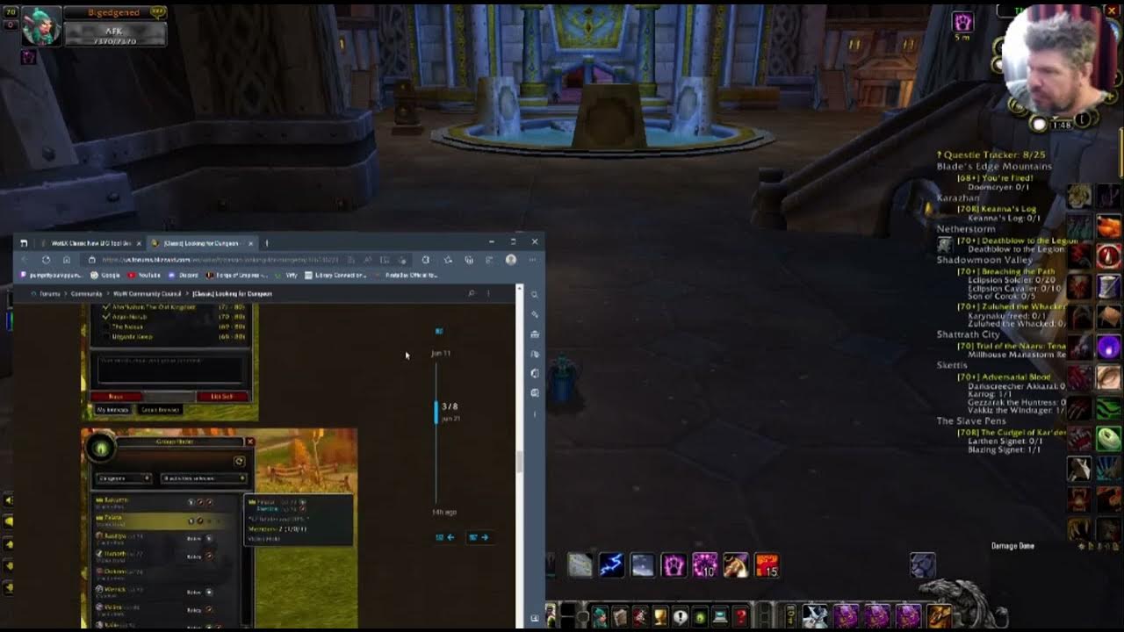Toggle the Azjol-Nerub checkbox
This screenshot has width=1124, height=632.
click(x=106, y=317)
